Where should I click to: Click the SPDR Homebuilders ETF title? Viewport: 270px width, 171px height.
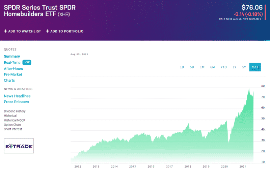[x=40, y=11]
